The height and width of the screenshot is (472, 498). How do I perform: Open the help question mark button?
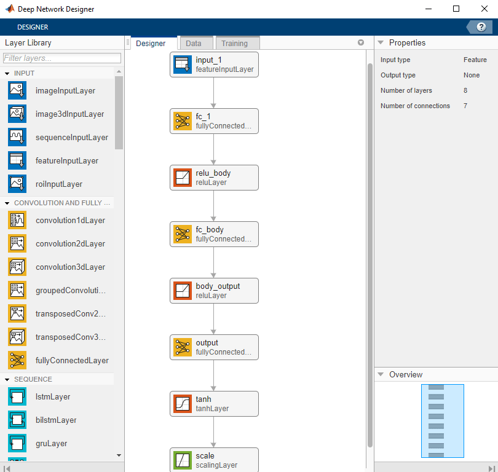pyautogui.click(x=481, y=27)
